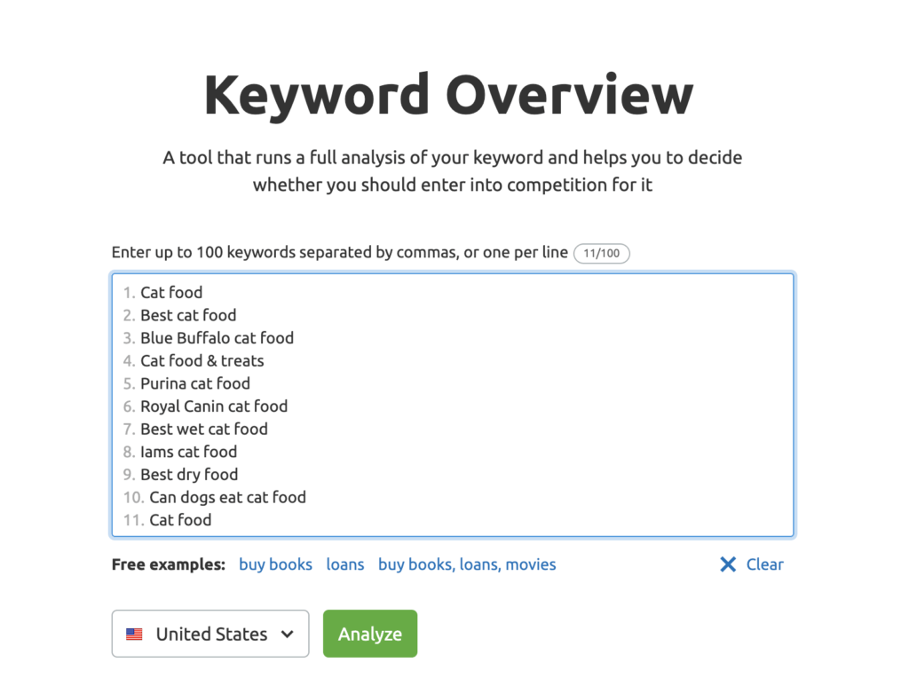
Task: Click 'Can dogs eat cat food' line
Action: click(227, 497)
